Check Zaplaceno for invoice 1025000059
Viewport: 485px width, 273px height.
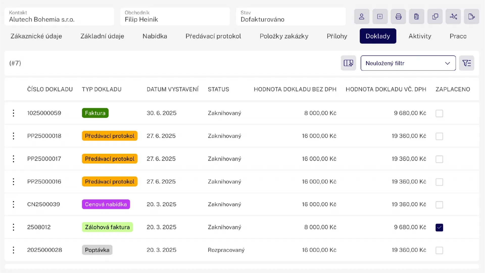439,113
